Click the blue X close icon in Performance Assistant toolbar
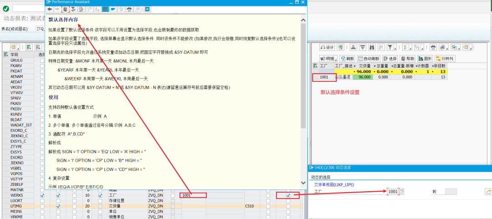The height and width of the screenshot is (219, 492). 147,9
